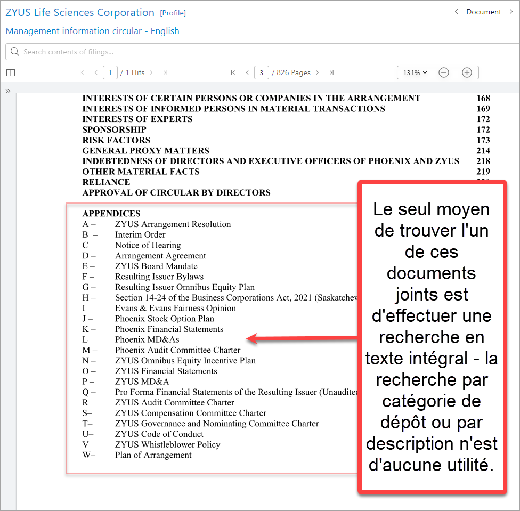Click the hit number input box
520x511 pixels.
click(x=110, y=72)
